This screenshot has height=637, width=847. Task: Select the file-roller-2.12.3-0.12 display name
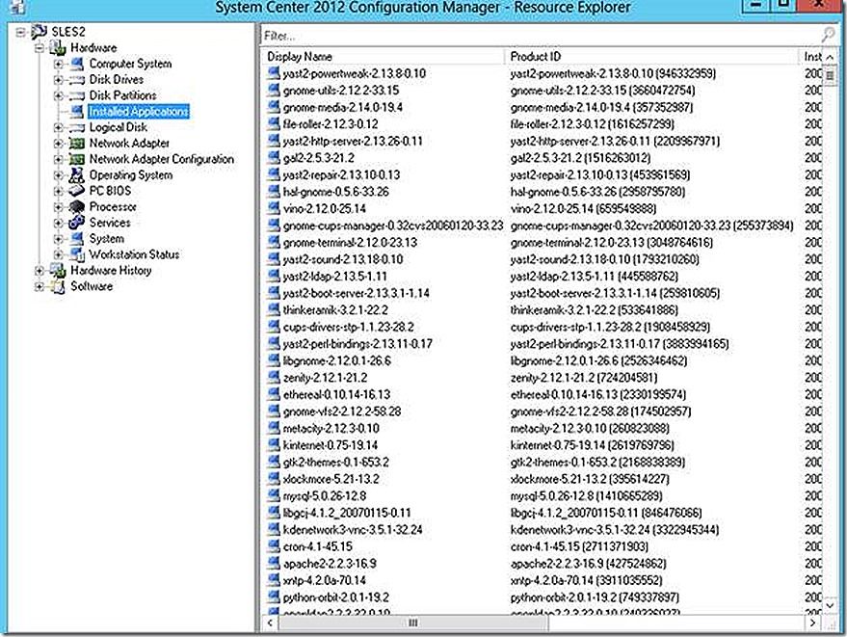pos(331,123)
